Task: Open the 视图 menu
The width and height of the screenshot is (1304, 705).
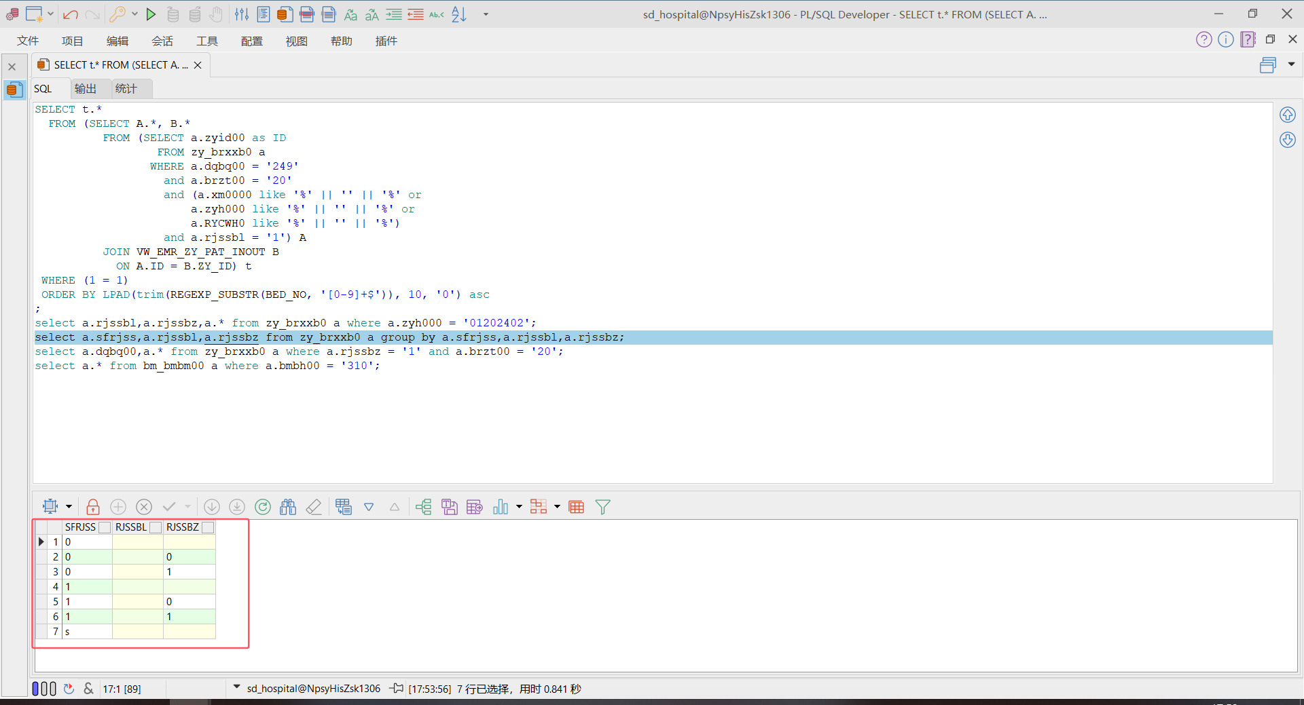Action: 297,41
